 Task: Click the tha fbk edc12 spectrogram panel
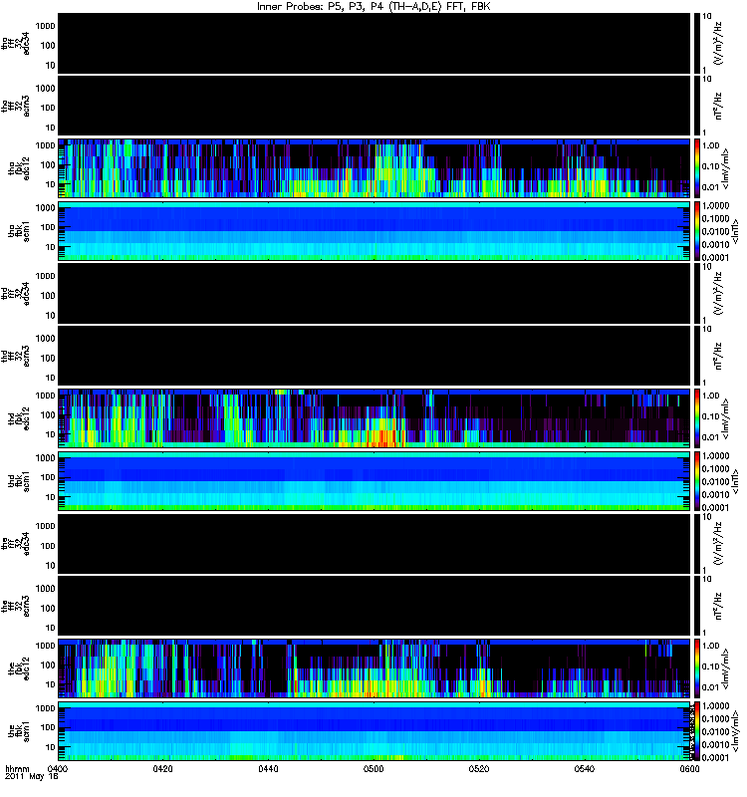(374, 168)
